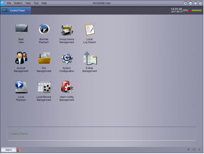Open the File menu
204x154 pixels.
click(9, 3)
